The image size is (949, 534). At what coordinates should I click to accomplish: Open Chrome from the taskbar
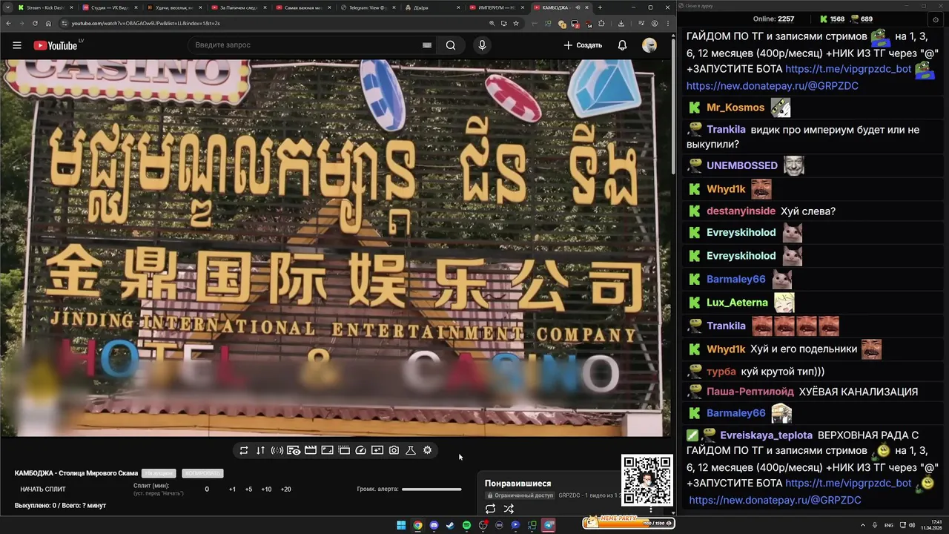pos(417,525)
